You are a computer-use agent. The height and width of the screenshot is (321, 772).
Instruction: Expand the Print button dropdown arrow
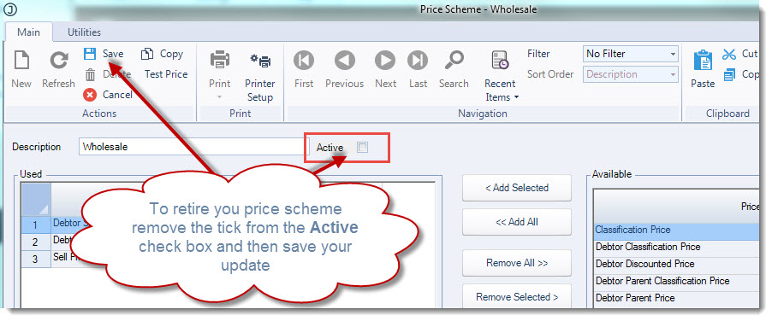tap(220, 96)
